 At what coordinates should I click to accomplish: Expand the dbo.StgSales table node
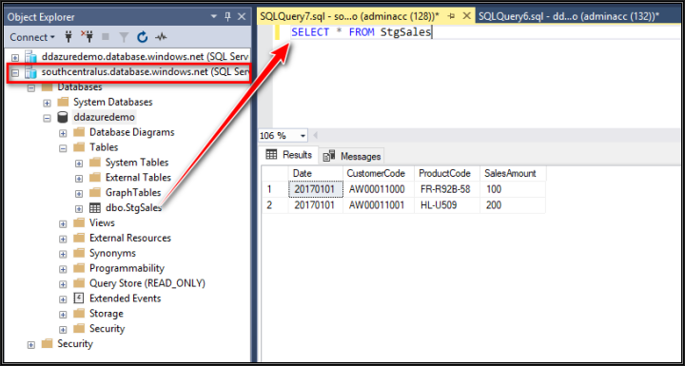(79, 209)
